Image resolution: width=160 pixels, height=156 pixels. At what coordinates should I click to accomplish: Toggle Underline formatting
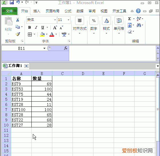tap(43, 27)
